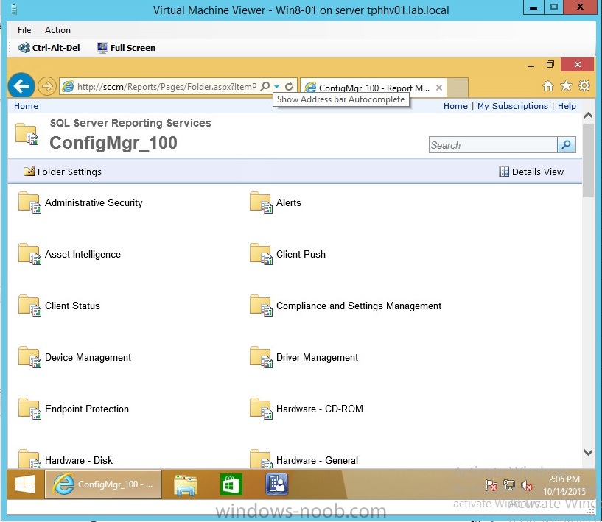The width and height of the screenshot is (602, 522).
Task: Click the vertical scrollbar thumb
Action: (588, 161)
